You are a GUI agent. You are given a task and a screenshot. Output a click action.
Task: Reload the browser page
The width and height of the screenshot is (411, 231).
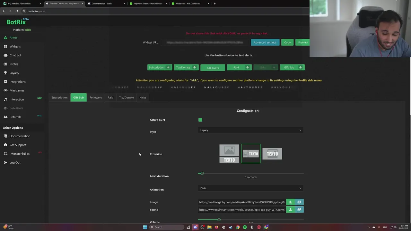tap(17, 11)
